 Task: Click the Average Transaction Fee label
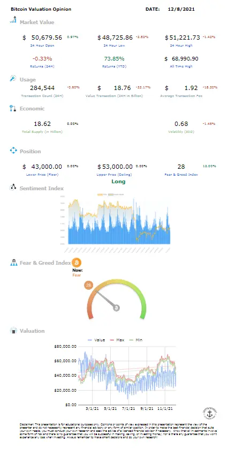click(x=181, y=96)
